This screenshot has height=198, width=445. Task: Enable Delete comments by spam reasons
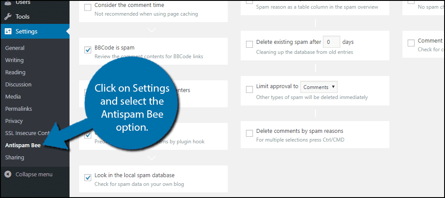click(249, 133)
